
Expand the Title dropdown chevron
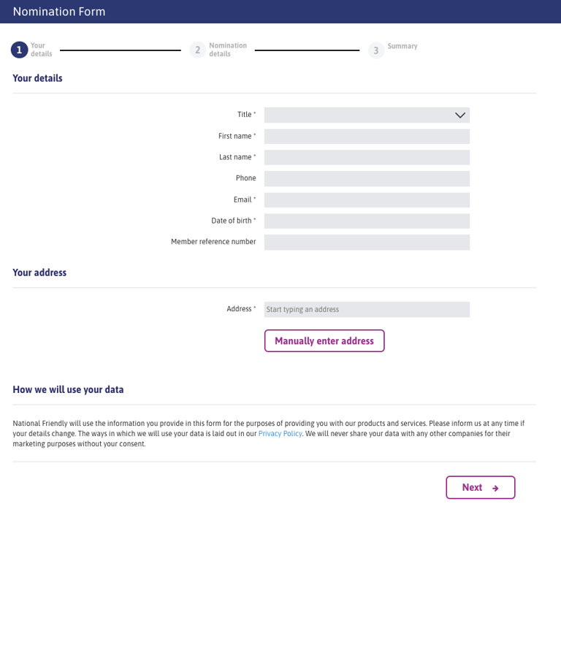point(460,115)
